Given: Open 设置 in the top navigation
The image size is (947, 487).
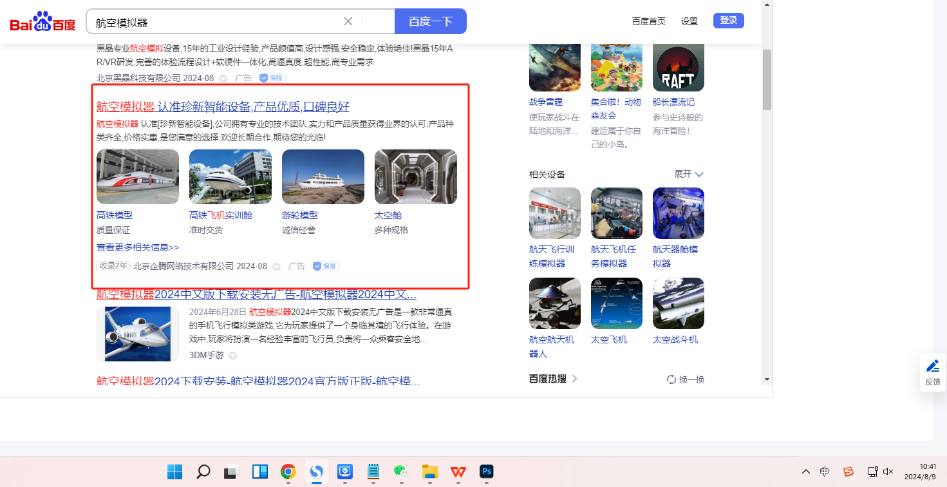Looking at the screenshot, I should point(689,21).
